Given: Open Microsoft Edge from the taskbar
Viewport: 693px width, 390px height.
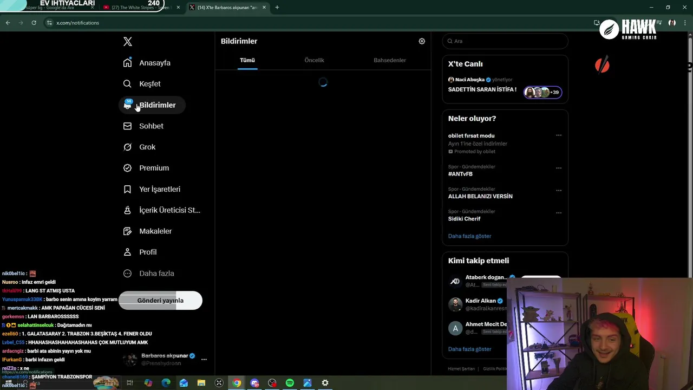Looking at the screenshot, I should coord(166,383).
